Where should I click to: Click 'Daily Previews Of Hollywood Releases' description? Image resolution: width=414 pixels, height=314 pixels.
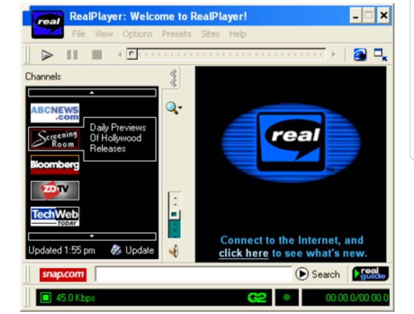pyautogui.click(x=118, y=138)
